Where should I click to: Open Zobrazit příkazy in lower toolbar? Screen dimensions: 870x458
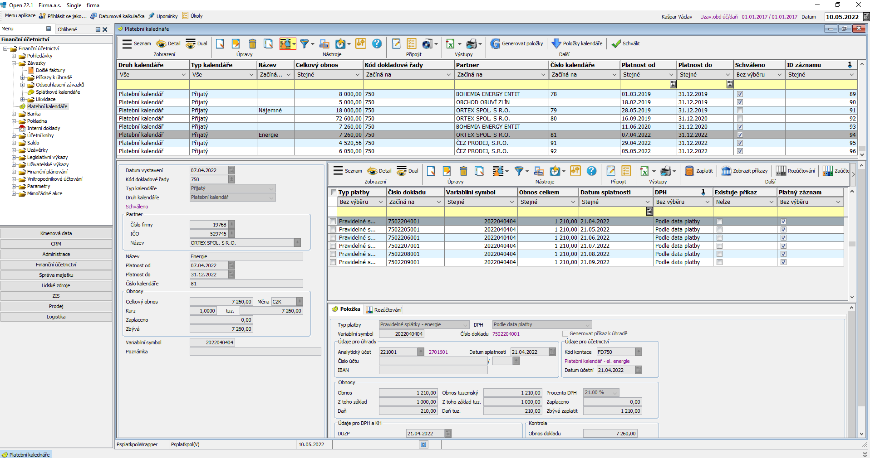pyautogui.click(x=726, y=171)
